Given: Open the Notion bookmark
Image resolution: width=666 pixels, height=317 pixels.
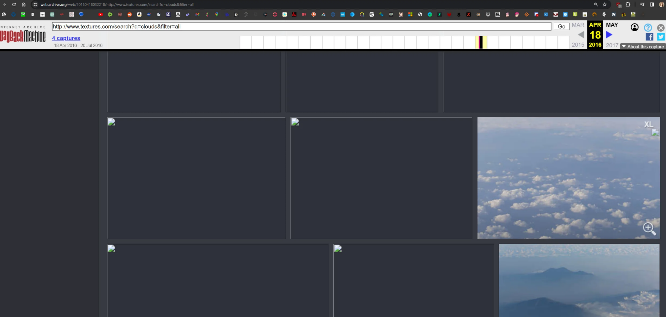Looking at the screenshot, I should pyautogui.click(x=614, y=14).
